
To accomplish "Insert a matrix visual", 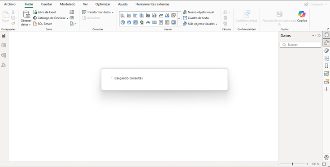I will (x=174, y=22).
